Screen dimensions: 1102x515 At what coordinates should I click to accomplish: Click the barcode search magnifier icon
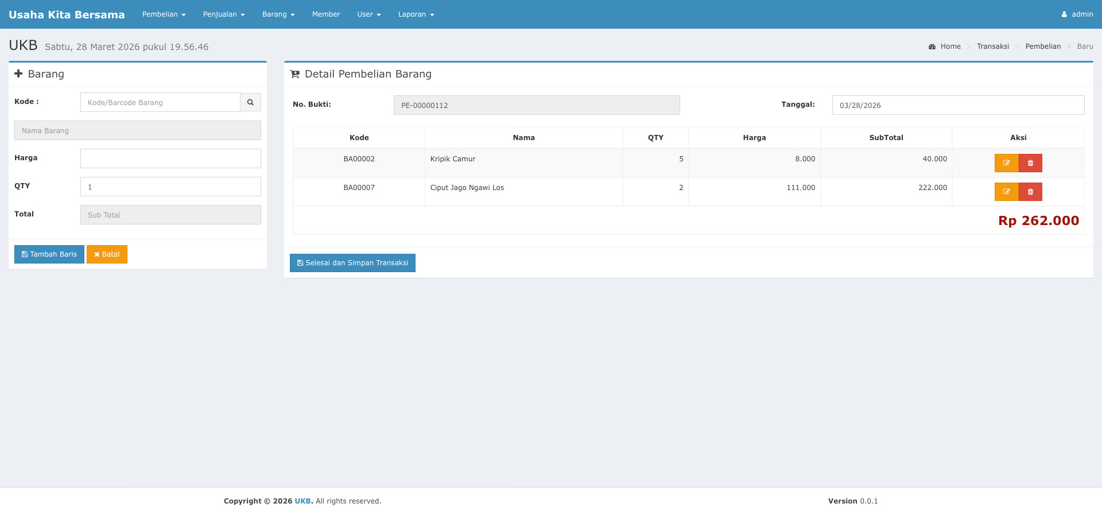point(250,102)
